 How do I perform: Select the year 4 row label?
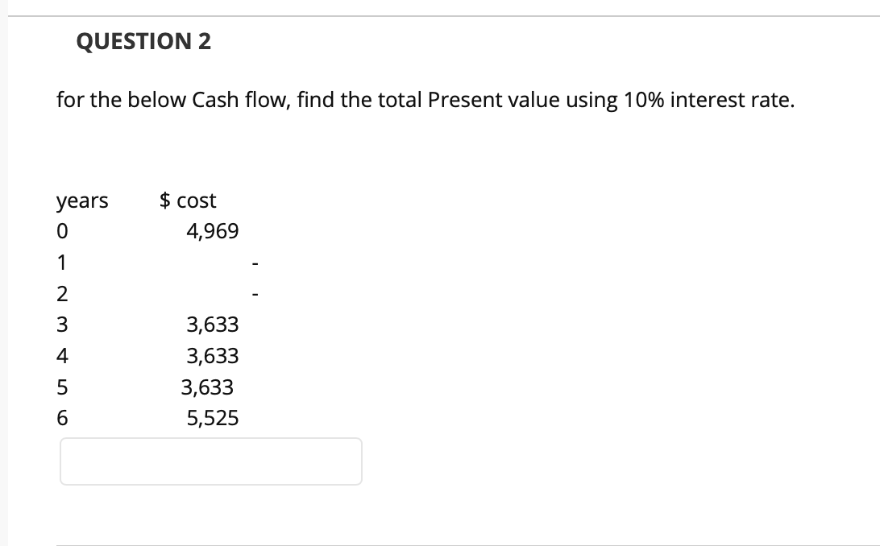(x=61, y=356)
